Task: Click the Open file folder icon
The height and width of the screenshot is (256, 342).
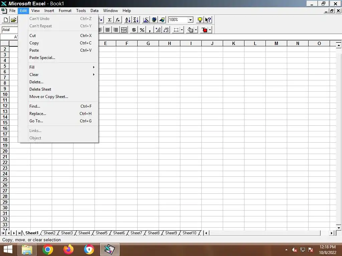Action: tap(14, 20)
